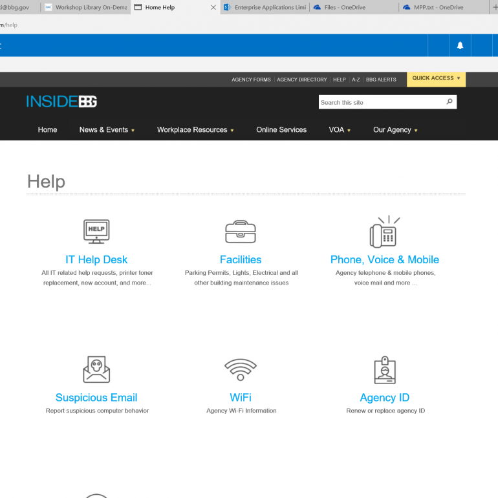Screen dimensions: 498x498
Task: Expand the News & Events menu
Action: (x=107, y=130)
